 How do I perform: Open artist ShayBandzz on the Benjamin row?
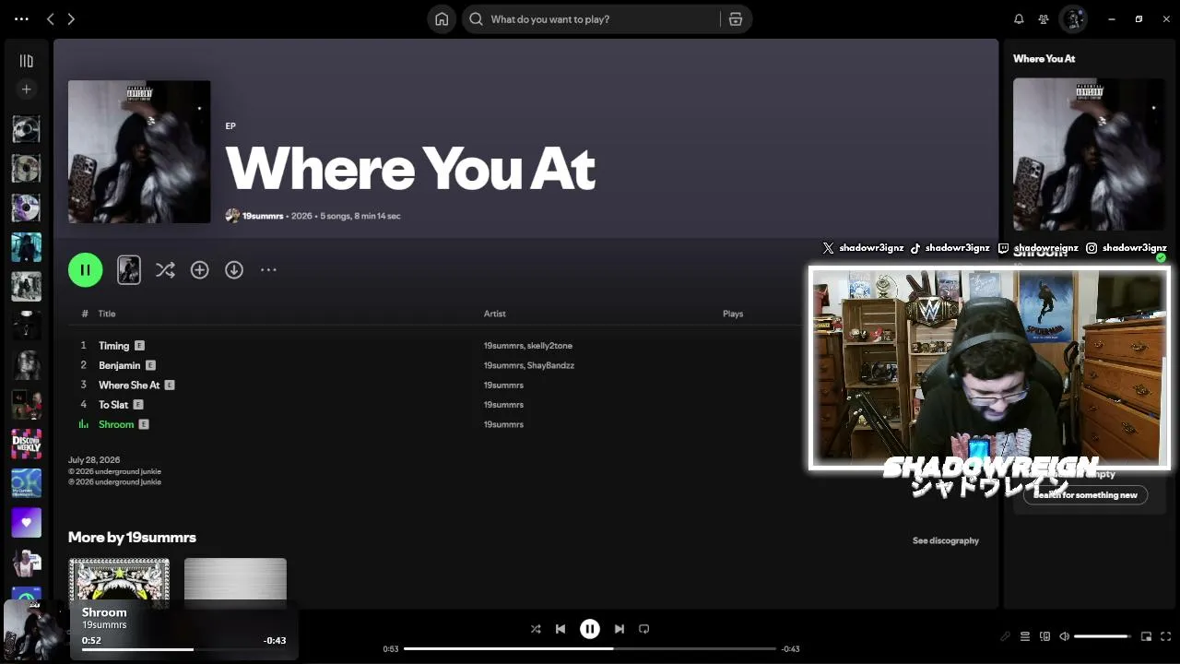(551, 365)
